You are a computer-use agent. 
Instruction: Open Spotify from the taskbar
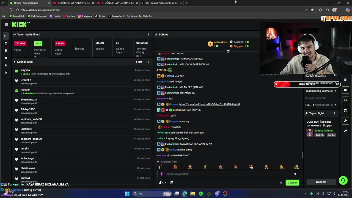pos(201,194)
